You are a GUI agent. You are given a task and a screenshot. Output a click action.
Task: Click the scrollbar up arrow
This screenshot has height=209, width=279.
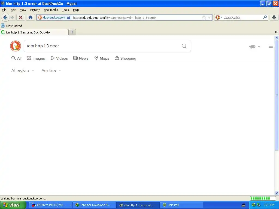(277, 38)
